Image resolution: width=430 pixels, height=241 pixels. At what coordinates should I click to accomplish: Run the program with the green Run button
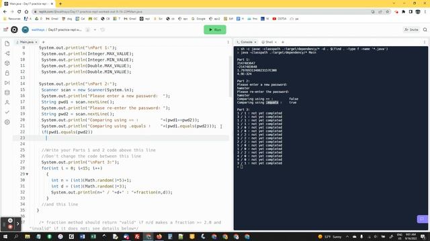point(215,29)
